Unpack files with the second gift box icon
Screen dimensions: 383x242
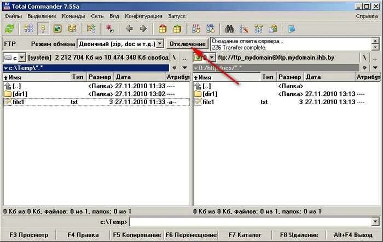pyautogui.click(x=177, y=29)
